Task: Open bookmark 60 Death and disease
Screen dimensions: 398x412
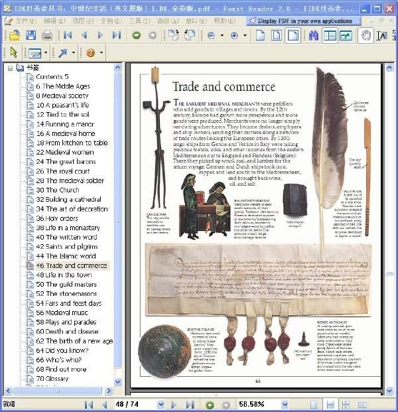Action: pos(67,331)
